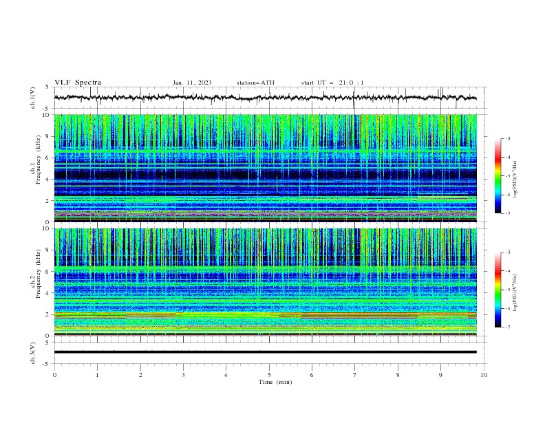The height and width of the screenshot is (421, 545).
Task: Click the ch.1 voltage waveform trace
Action: coord(265,98)
